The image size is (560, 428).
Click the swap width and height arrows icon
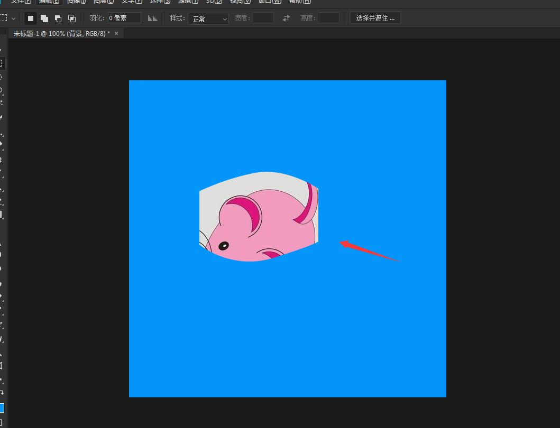tap(286, 18)
